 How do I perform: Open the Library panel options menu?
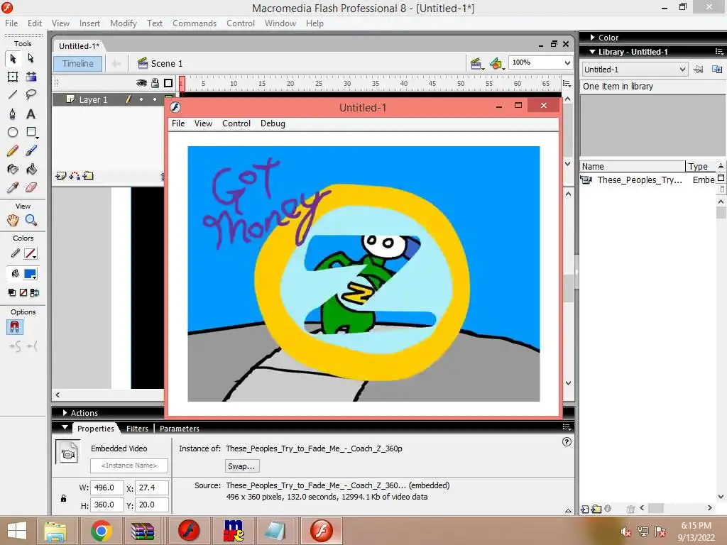pos(719,52)
